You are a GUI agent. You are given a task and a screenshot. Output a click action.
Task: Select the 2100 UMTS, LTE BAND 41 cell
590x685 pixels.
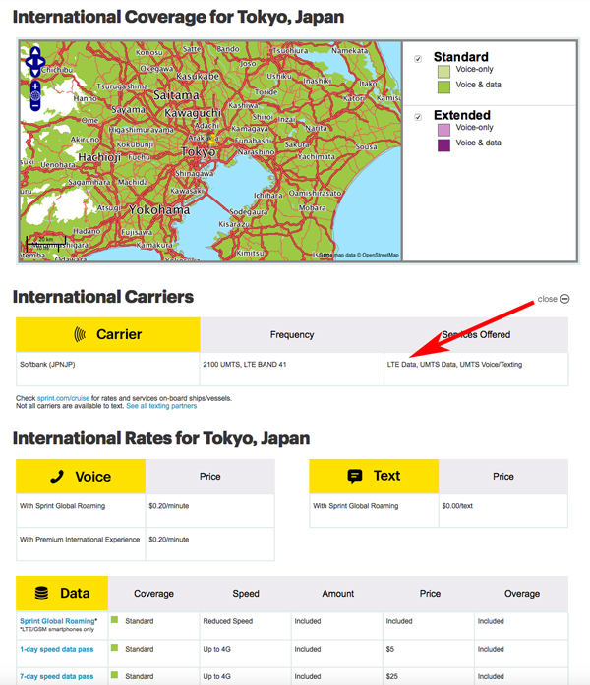click(x=292, y=370)
